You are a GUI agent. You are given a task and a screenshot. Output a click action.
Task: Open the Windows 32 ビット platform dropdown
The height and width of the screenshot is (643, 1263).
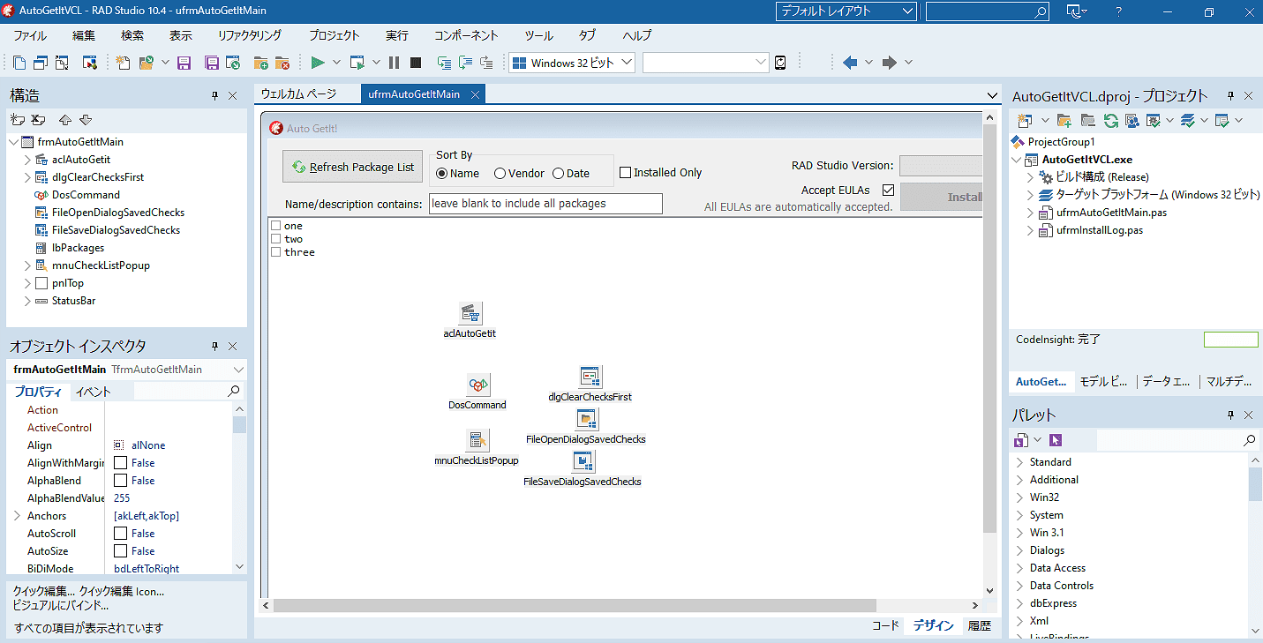pos(572,63)
